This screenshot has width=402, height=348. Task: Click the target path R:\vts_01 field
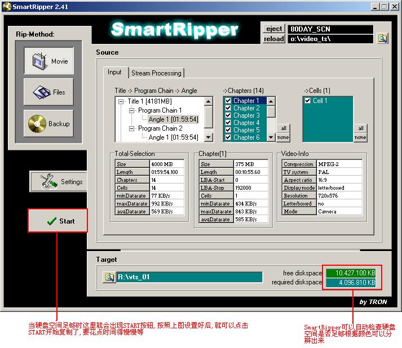click(189, 277)
